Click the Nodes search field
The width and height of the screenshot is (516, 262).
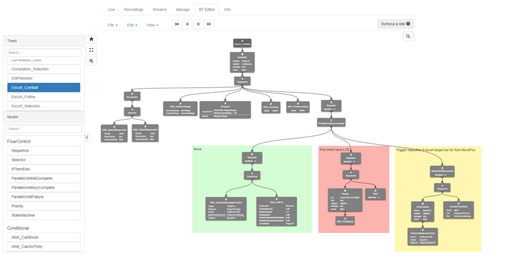44,129
